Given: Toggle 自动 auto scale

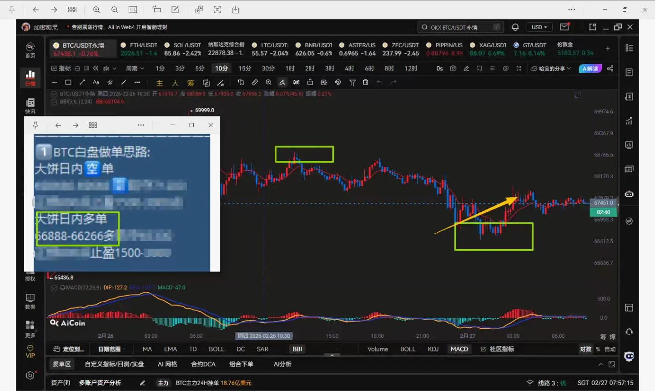Looking at the screenshot, I should tap(610, 349).
